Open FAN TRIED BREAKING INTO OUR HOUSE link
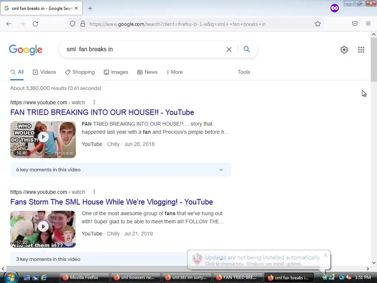Screen dimensions: 377x283 point(102,112)
